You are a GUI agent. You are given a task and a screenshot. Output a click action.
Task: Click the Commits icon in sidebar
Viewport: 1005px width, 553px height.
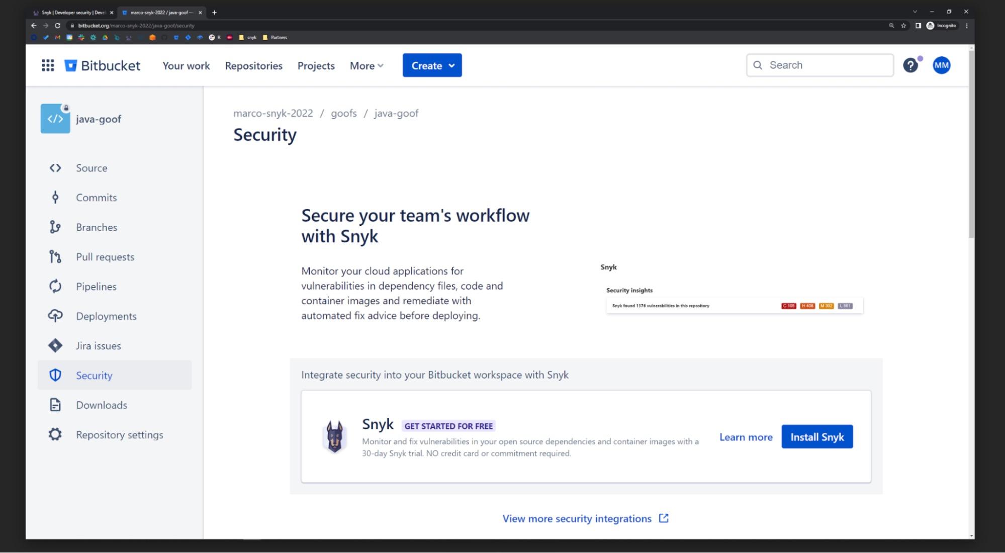click(55, 198)
